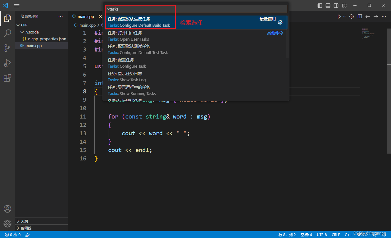
Task: Navigate back with left arrow
Action: coord(368,16)
